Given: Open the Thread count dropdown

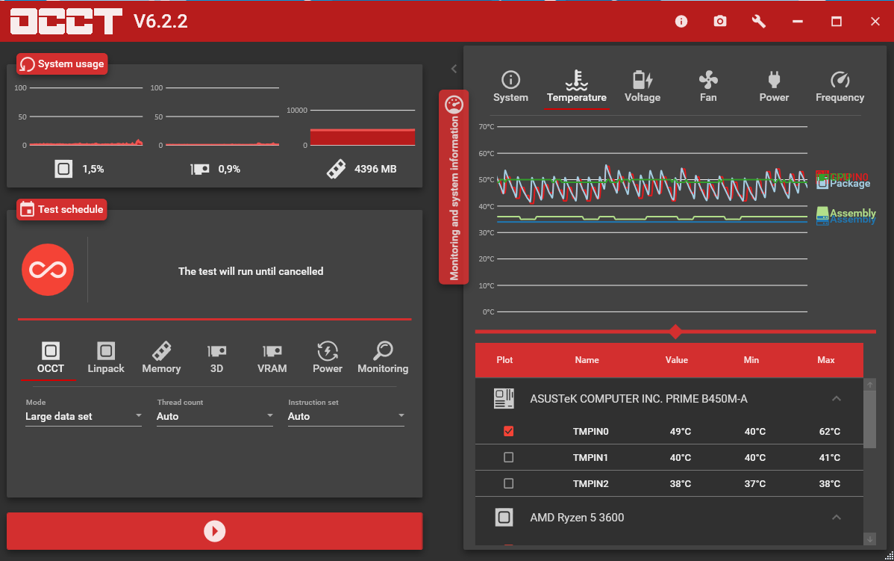Looking at the screenshot, I should point(215,416).
